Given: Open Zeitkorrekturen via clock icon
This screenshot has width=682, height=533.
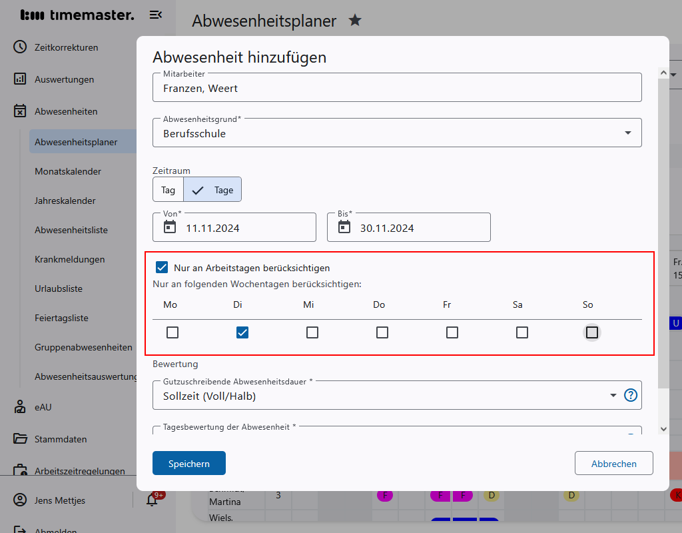Looking at the screenshot, I should click(x=20, y=47).
